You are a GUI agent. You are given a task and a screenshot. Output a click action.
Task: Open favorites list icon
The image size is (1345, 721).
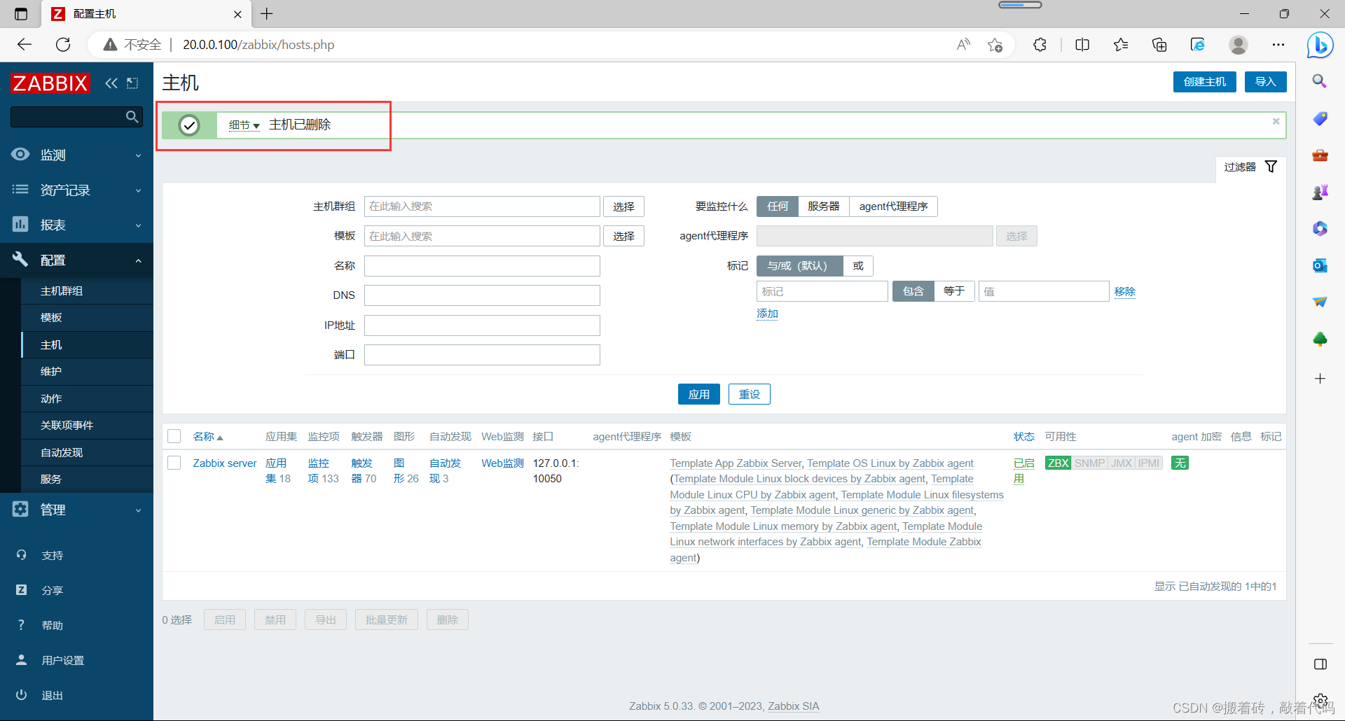point(1121,45)
